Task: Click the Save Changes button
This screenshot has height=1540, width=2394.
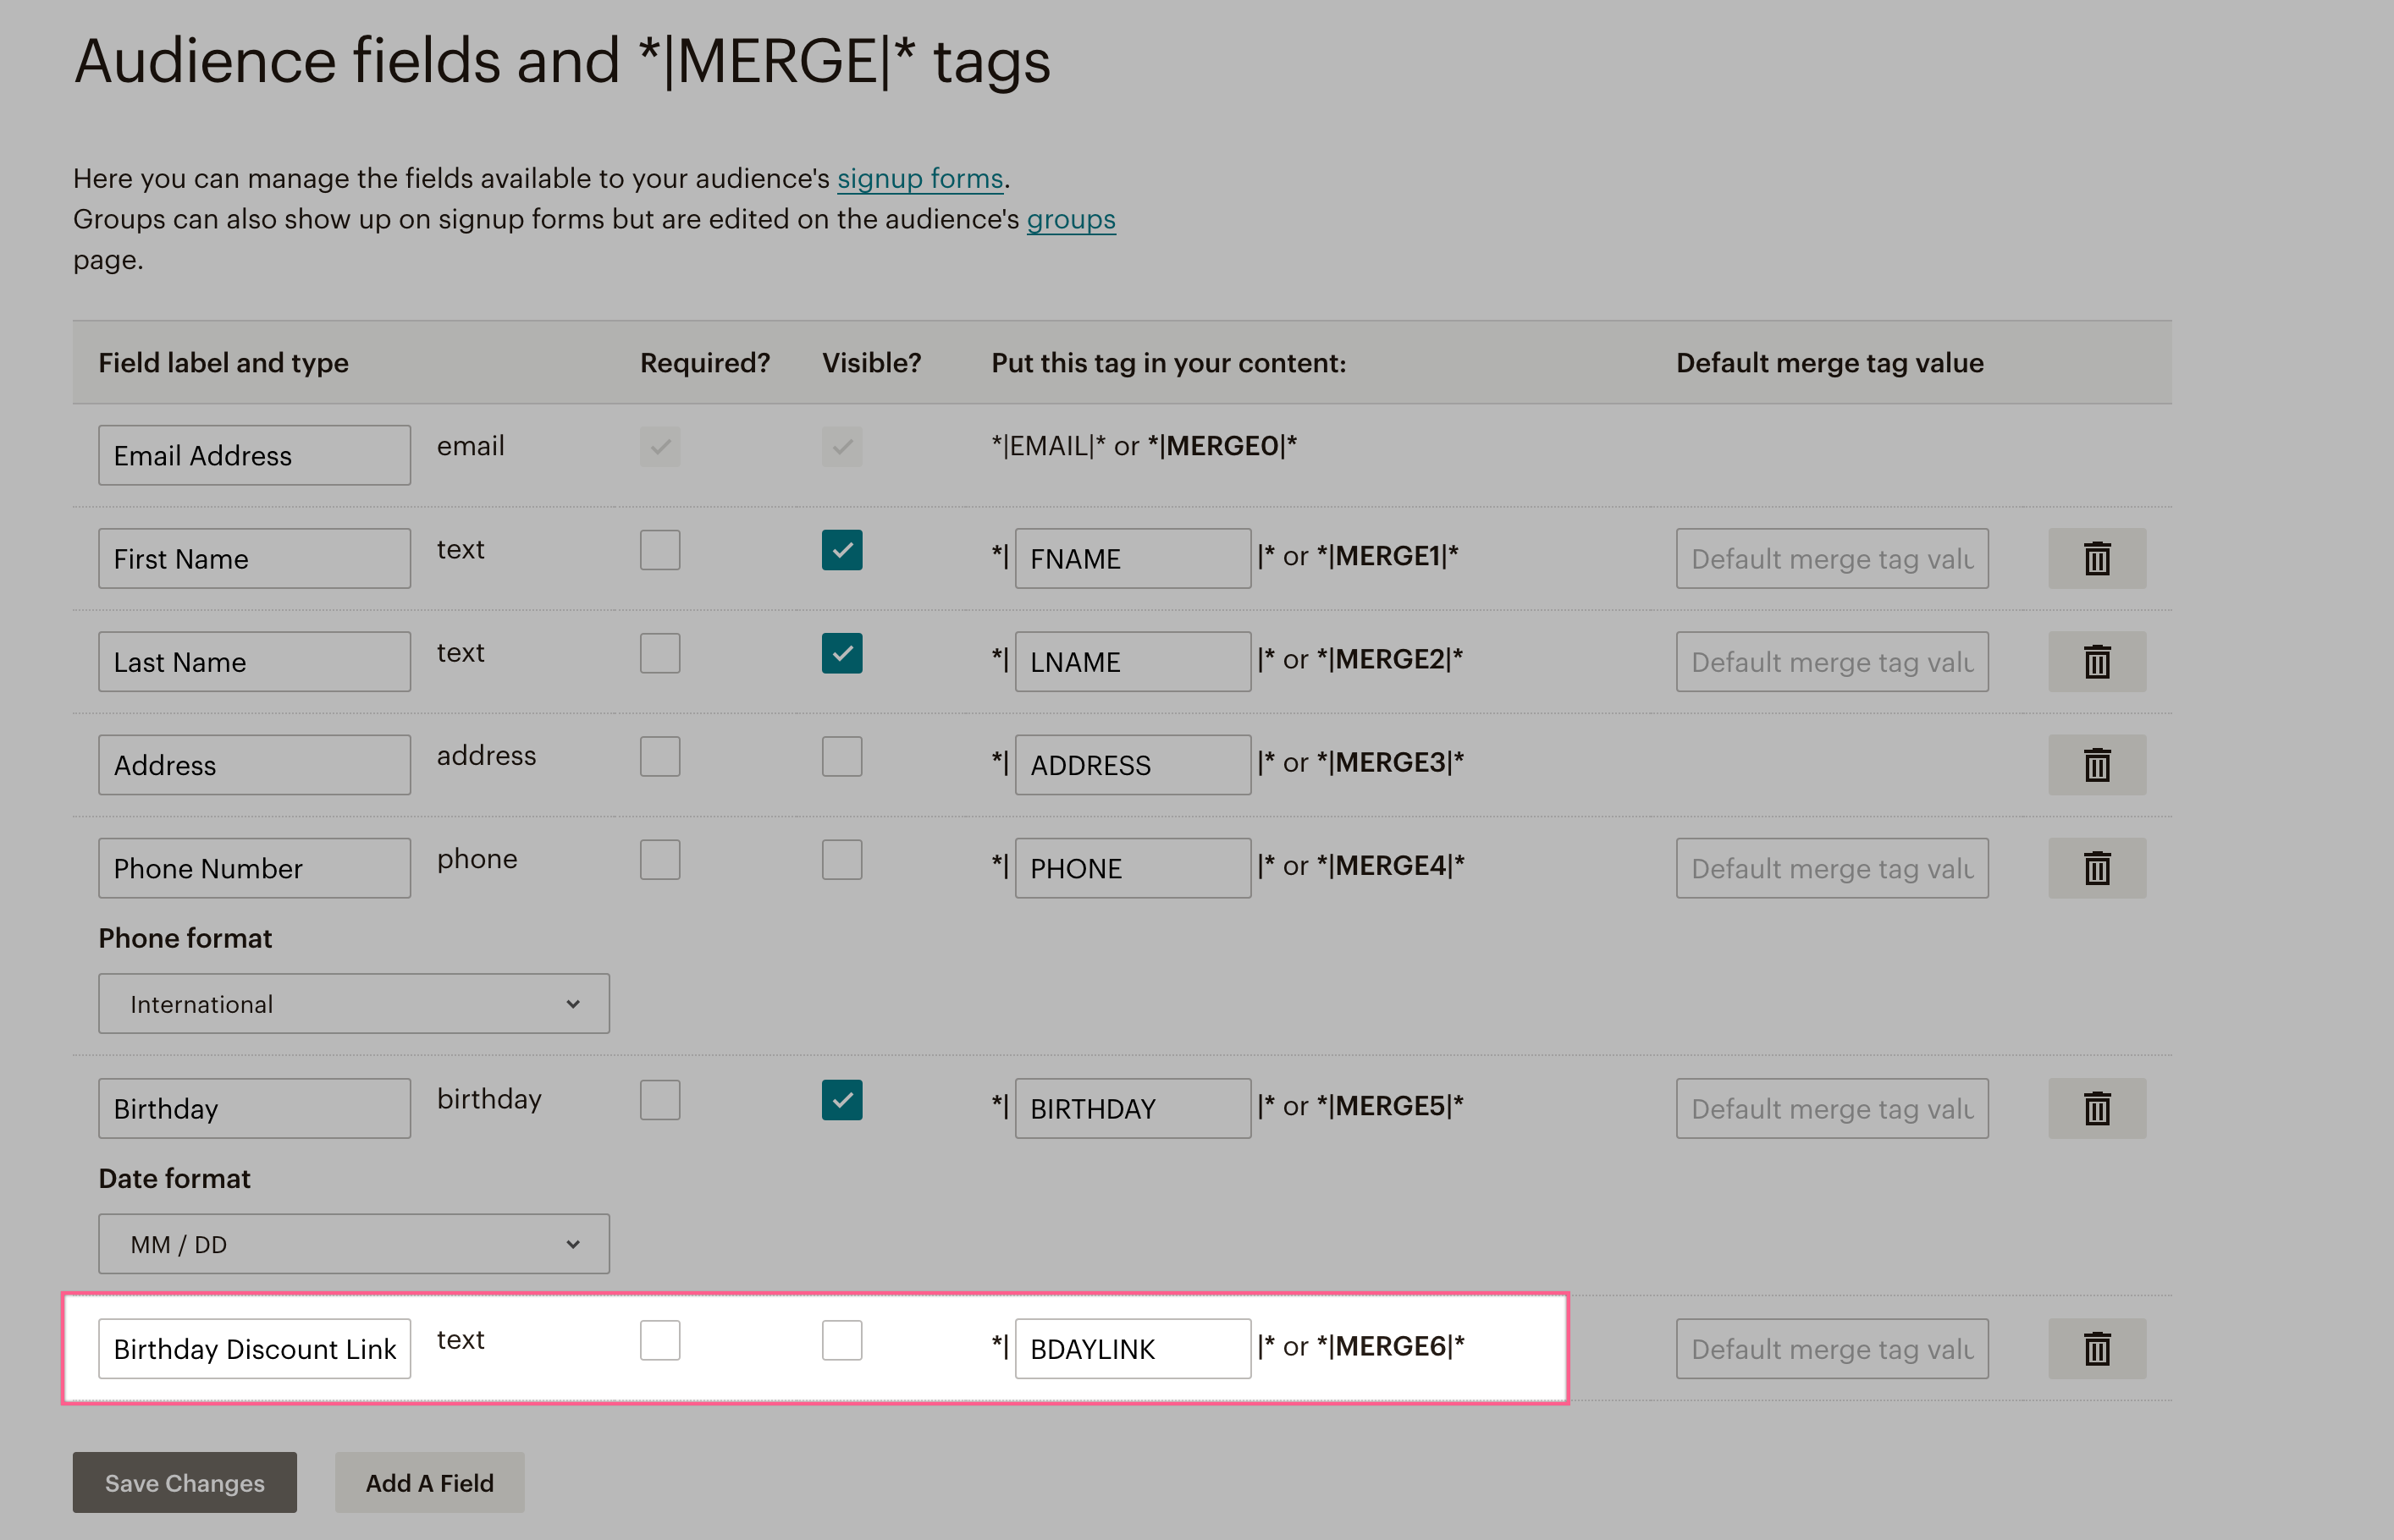Action: pos(184,1482)
